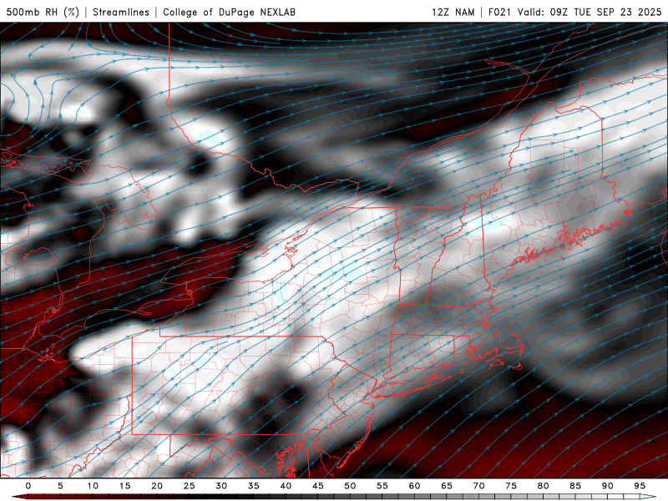Click the "65" value on the color scale
This screenshot has height=501, width=668.
coord(447,486)
